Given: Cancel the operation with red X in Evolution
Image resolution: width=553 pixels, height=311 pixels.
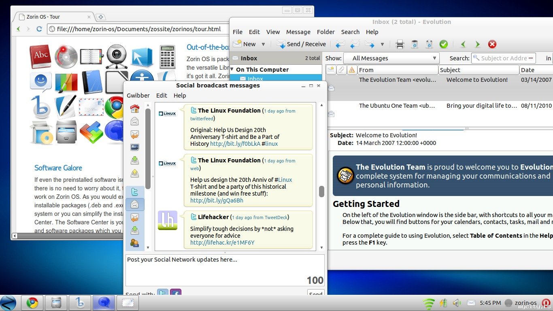Looking at the screenshot, I should coord(492,44).
